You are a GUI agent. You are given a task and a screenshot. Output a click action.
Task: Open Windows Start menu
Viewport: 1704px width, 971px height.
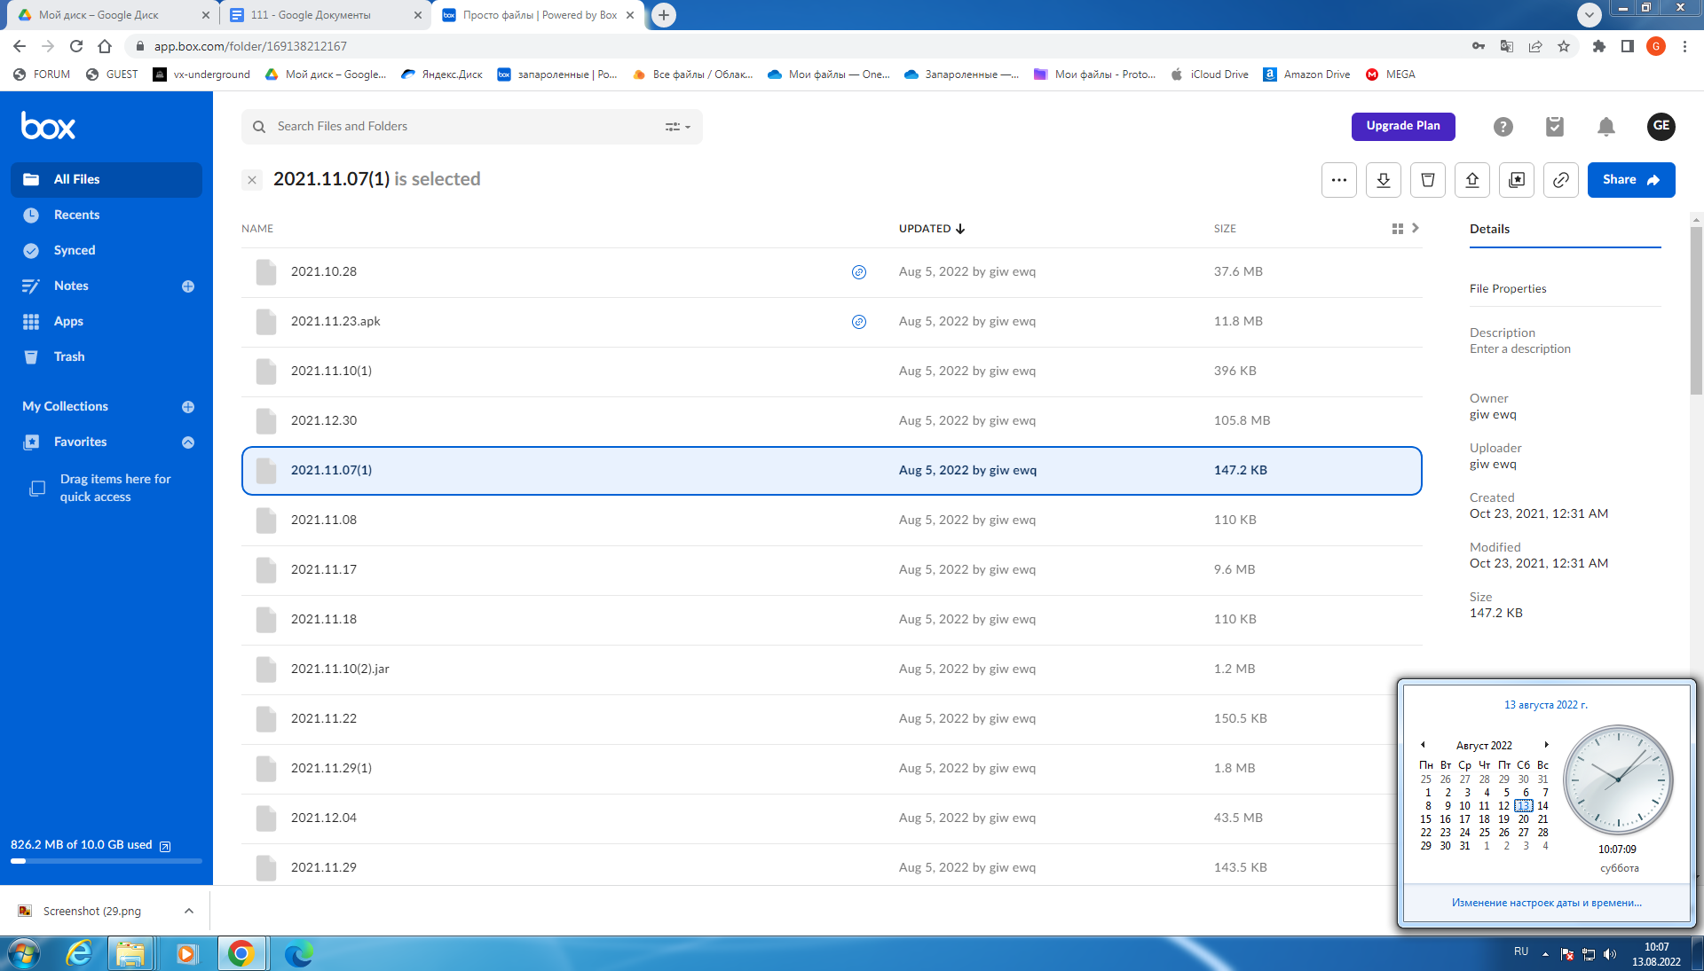point(24,953)
